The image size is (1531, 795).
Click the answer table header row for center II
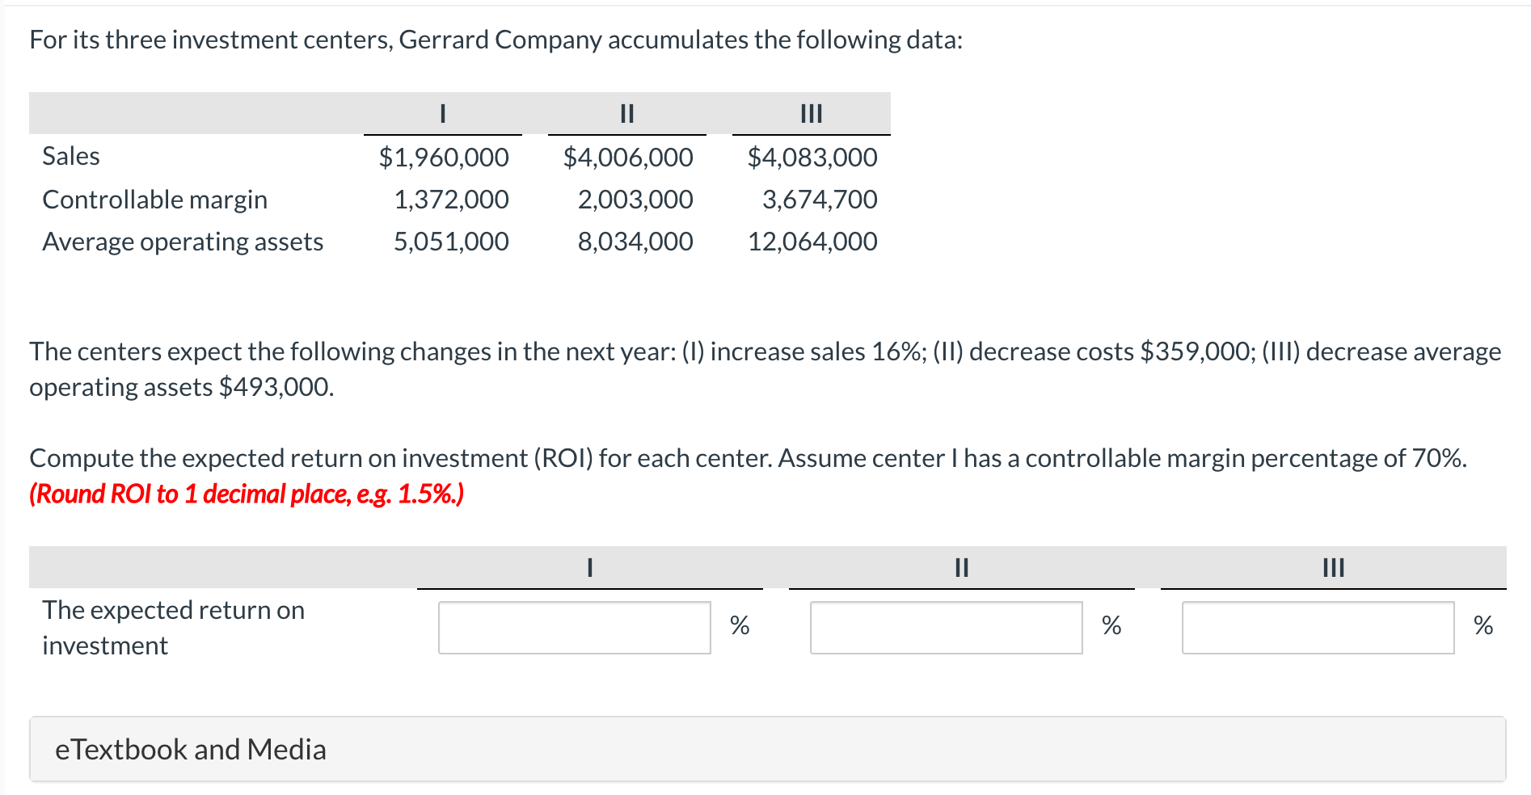pyautogui.click(x=960, y=568)
